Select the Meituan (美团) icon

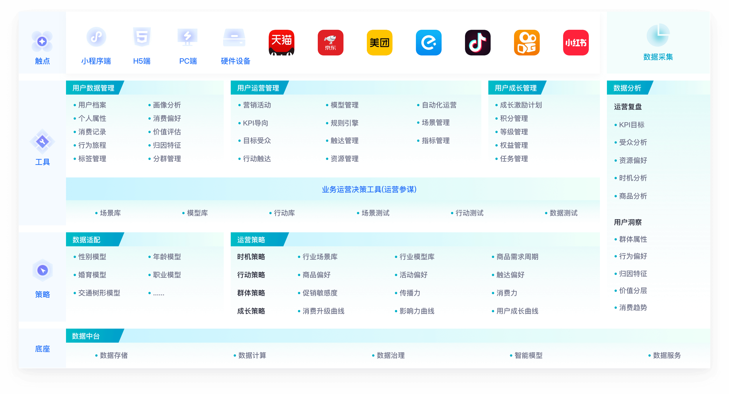click(379, 43)
